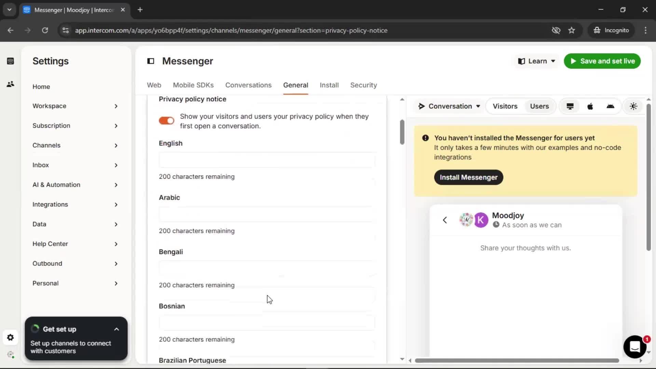This screenshot has height=369, width=656.
Task: Click the Moodjoy workspace avatar at bottom-left
Action: [x=10, y=355]
